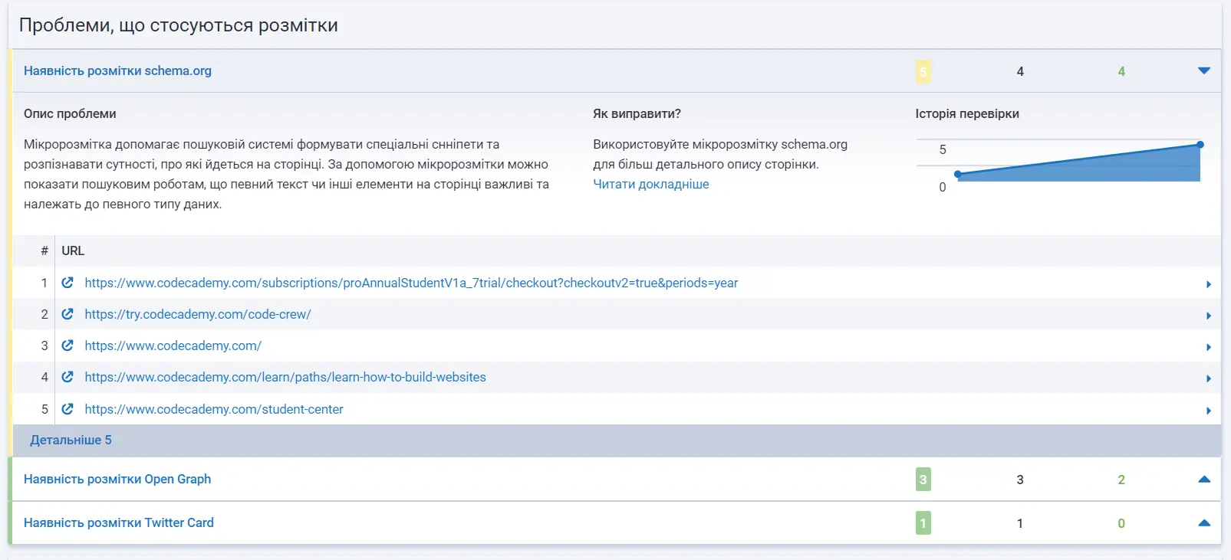This screenshot has width=1231, height=560.
Task: Click 'Історія перевірки' heading
Action: 967,113
